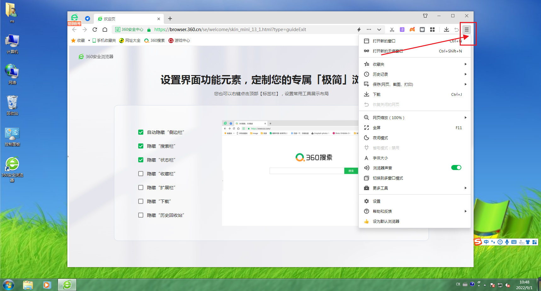This screenshot has width=541, height=291.
Task: Check 隐藏 历史回收站 checkbox
Action: point(141,215)
